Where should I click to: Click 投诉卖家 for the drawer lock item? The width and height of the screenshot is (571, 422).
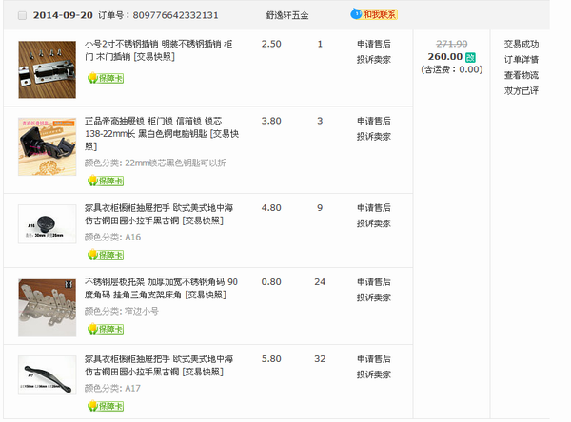373,136
